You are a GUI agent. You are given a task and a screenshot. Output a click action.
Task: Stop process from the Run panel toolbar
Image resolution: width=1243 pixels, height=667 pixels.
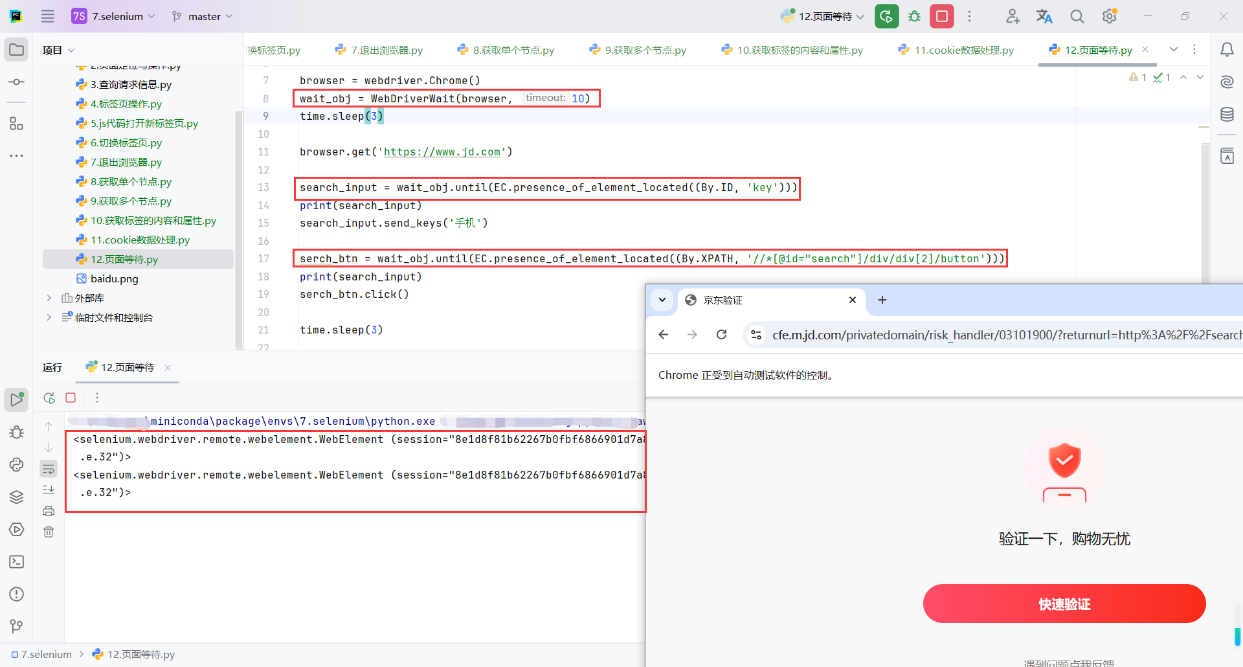pos(71,398)
